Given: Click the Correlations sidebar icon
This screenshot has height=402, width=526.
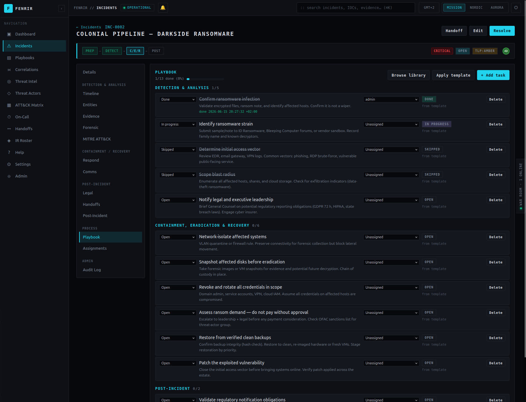Looking at the screenshot, I should tap(9, 70).
